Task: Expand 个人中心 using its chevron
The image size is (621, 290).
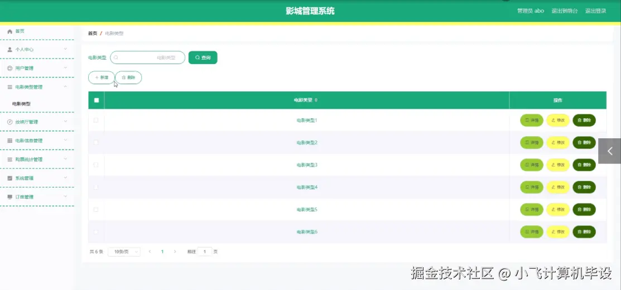Action: pyautogui.click(x=65, y=49)
